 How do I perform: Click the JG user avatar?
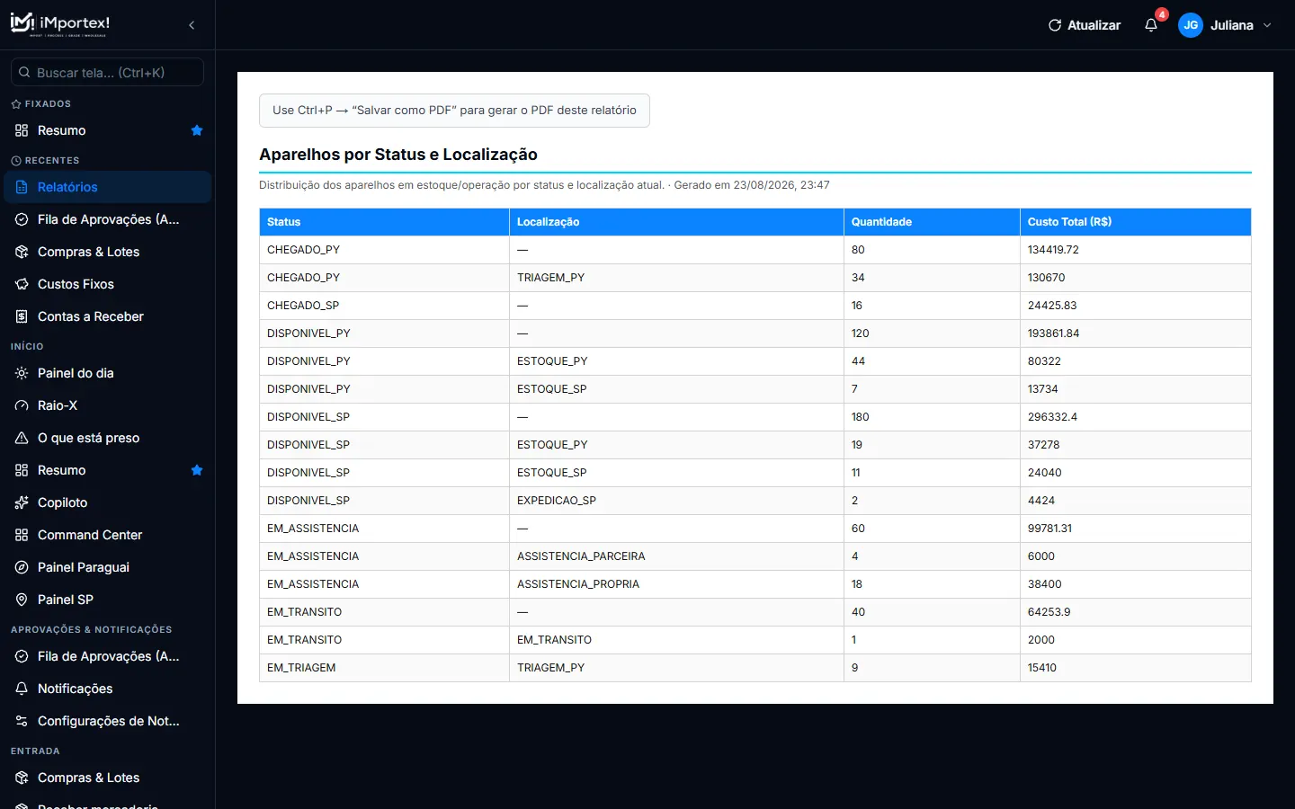(x=1191, y=25)
